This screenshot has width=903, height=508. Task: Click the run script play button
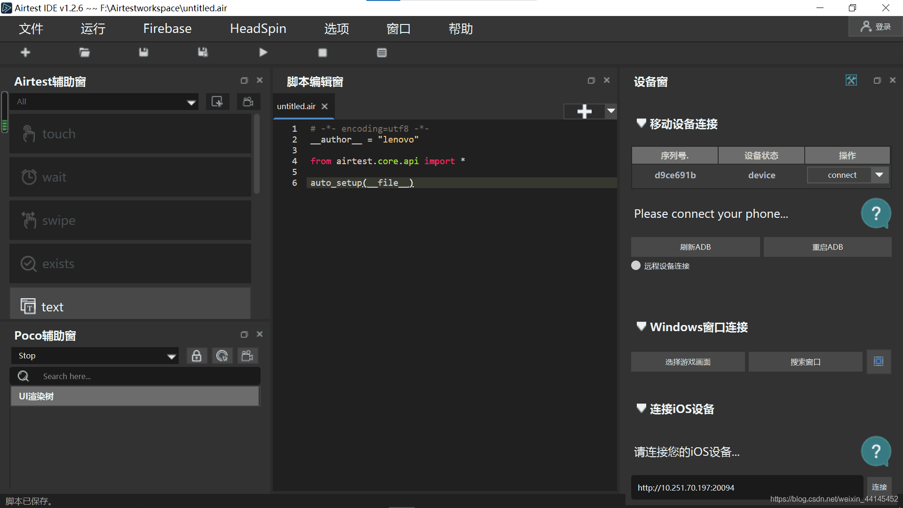coord(263,52)
